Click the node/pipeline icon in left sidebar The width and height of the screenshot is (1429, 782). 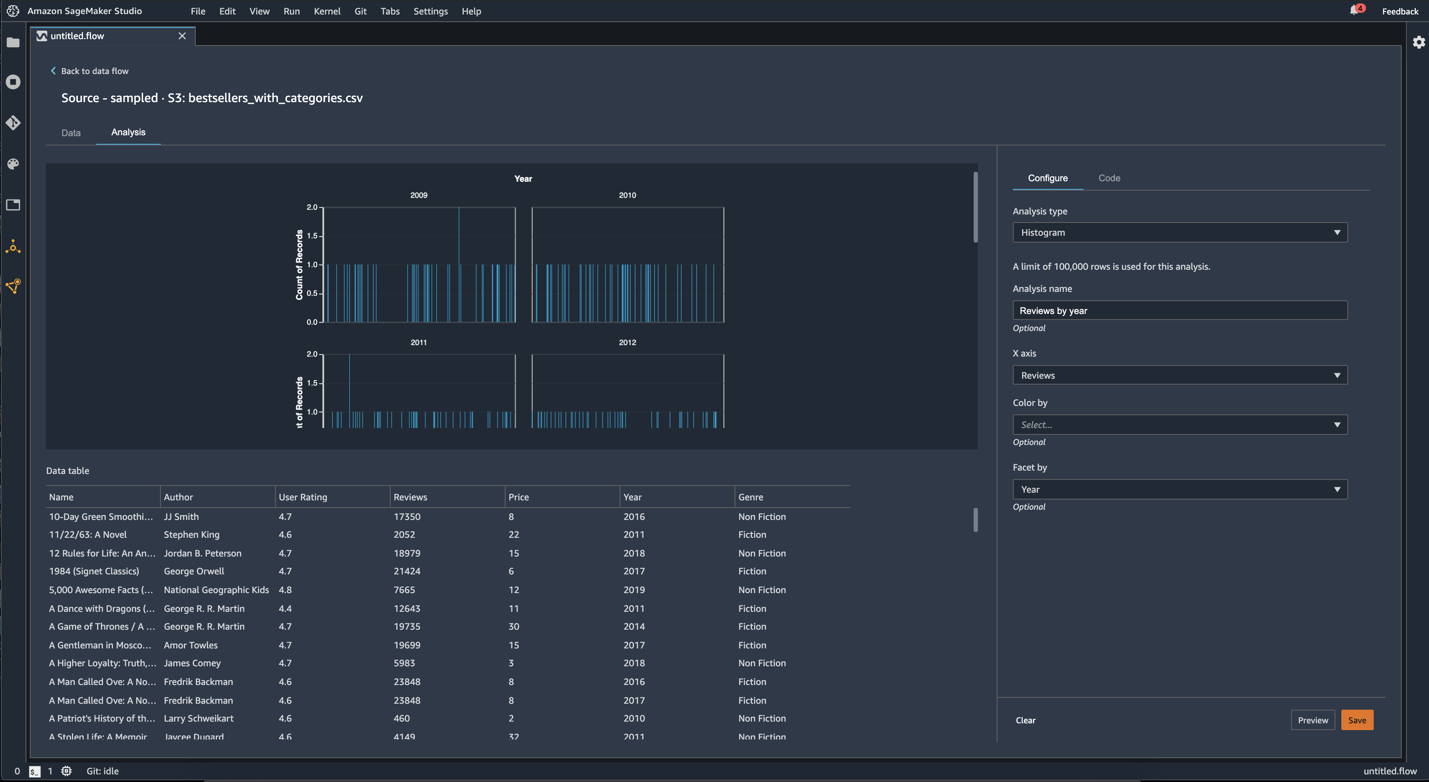(x=14, y=287)
